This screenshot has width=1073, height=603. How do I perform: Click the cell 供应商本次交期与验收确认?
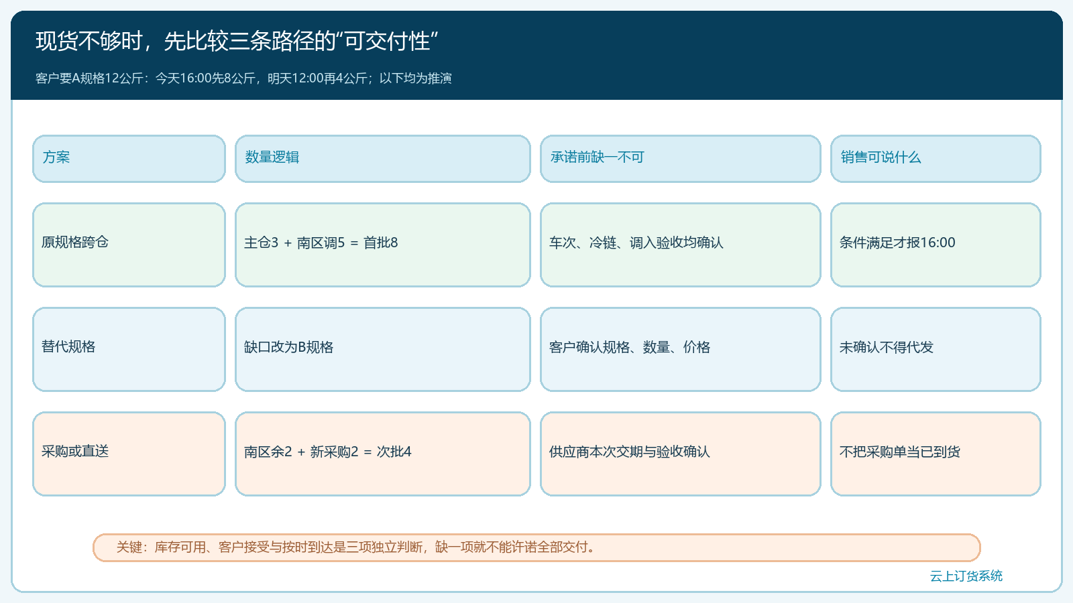[681, 454]
